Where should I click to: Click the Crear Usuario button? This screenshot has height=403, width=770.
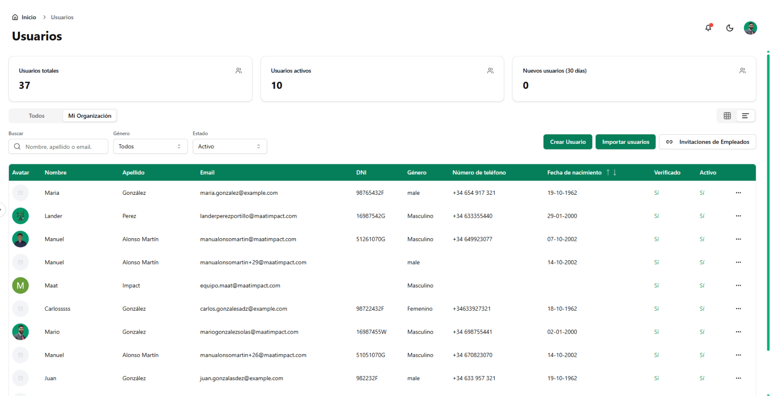click(568, 142)
